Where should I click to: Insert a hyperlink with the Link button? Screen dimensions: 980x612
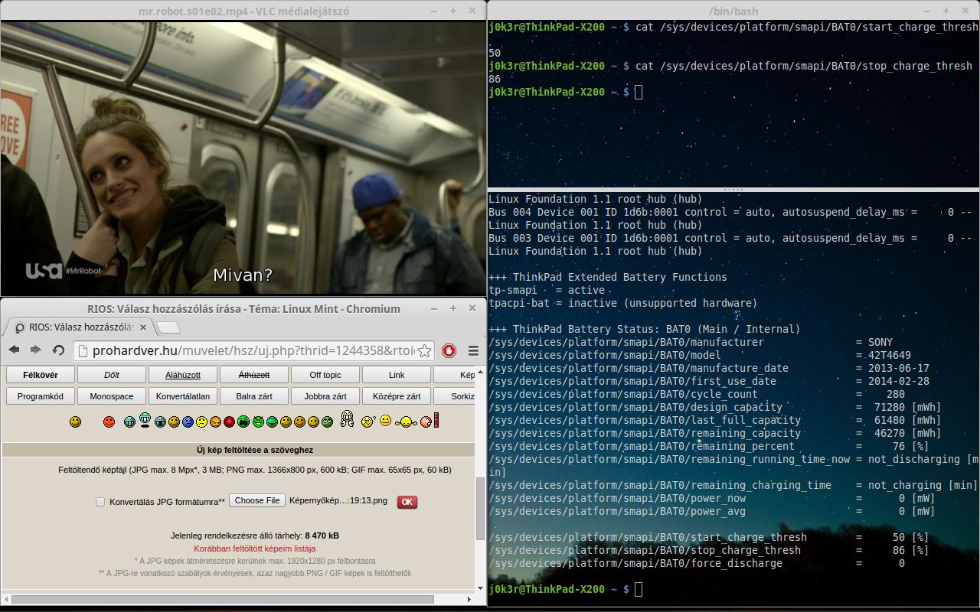397,375
